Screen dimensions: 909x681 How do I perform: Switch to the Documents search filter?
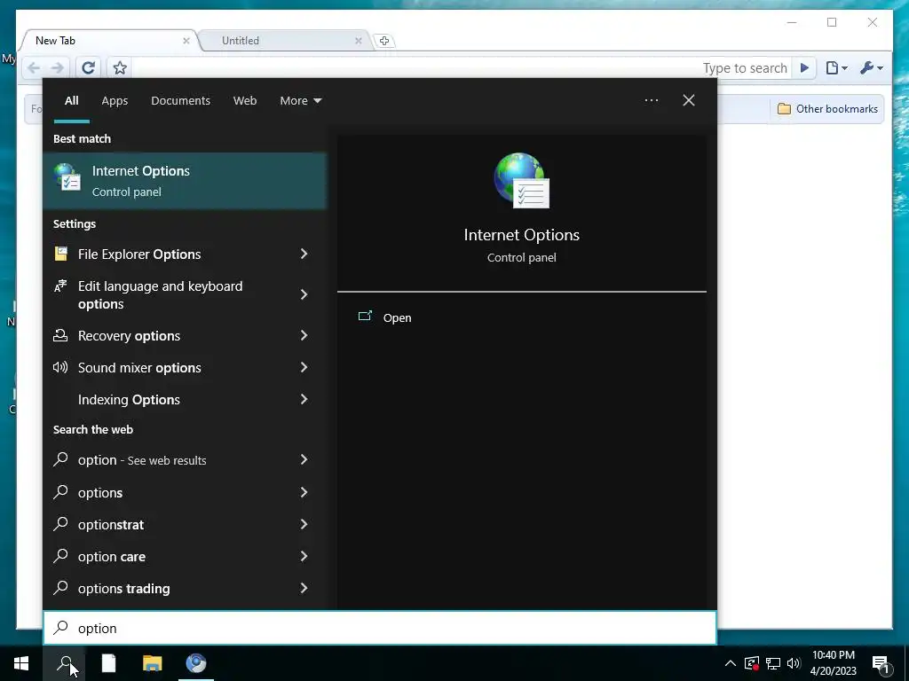pos(180,101)
